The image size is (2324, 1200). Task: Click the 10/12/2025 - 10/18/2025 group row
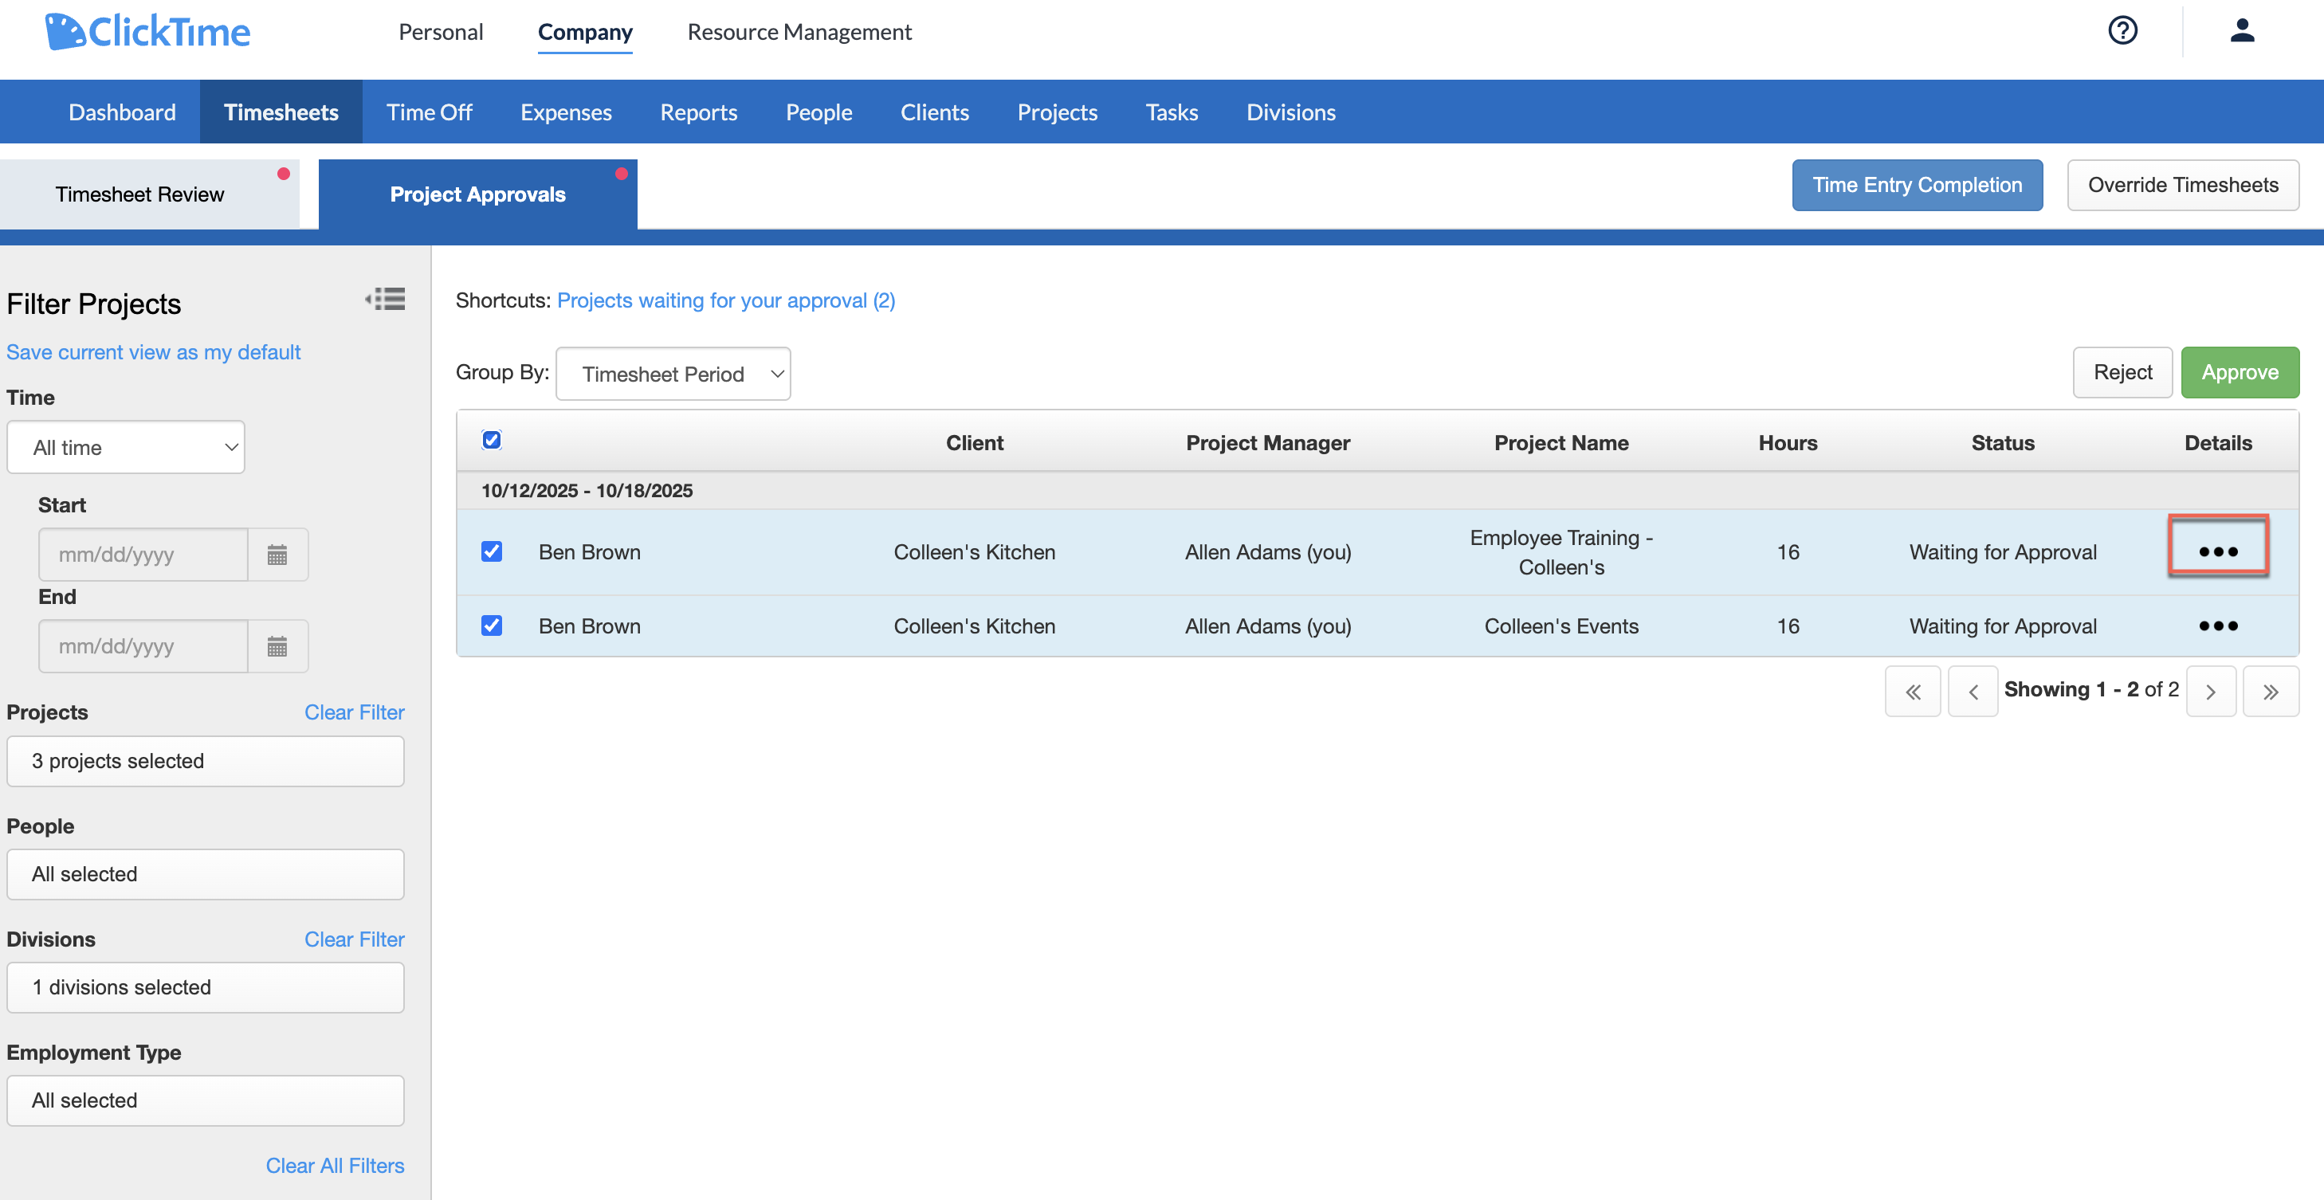[1378, 491]
